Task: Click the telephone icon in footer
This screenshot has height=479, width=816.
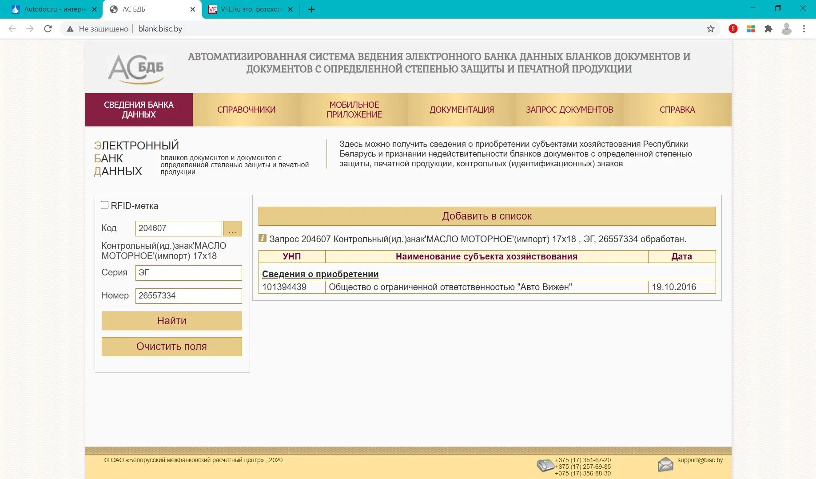Action: point(545,465)
